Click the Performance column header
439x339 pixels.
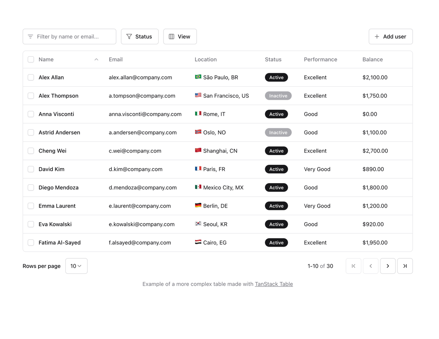tap(321, 59)
